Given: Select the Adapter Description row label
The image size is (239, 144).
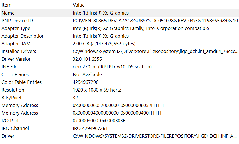Looking at the screenshot, I should click(x=23, y=36).
